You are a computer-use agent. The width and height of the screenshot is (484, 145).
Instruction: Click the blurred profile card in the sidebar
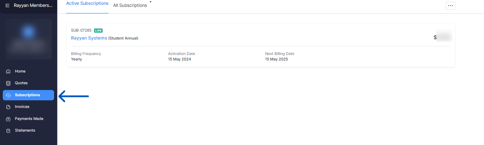click(29, 39)
